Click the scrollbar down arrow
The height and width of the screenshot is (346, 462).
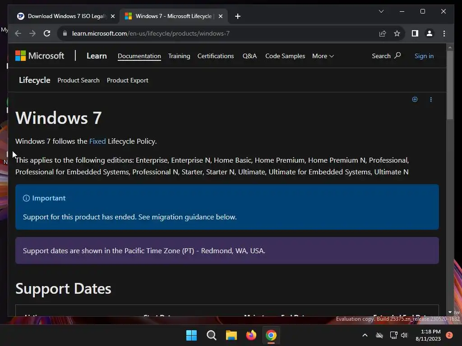click(450, 312)
